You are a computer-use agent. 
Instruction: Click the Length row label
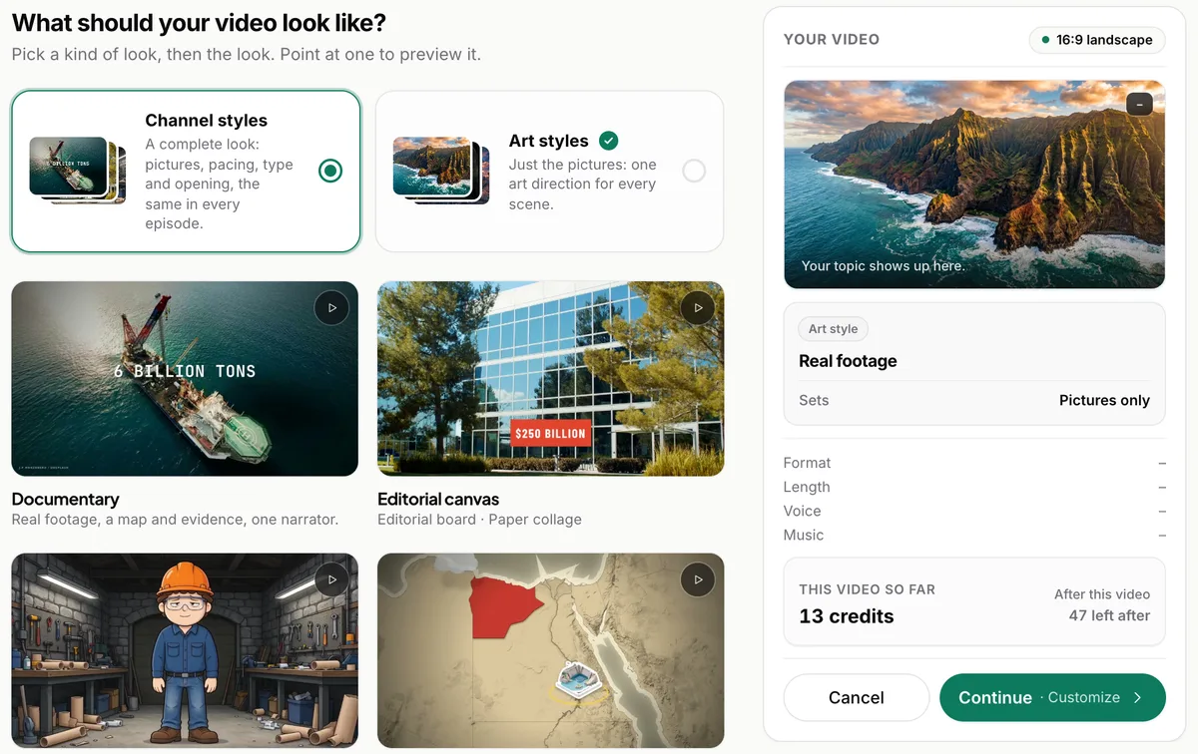[x=807, y=487]
